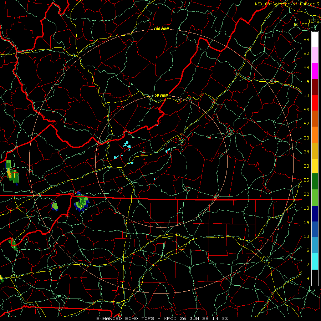Click the "54" legend value

(x=306, y=81)
